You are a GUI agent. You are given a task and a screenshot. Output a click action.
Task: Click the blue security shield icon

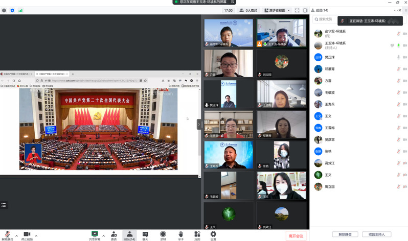pos(12,10)
